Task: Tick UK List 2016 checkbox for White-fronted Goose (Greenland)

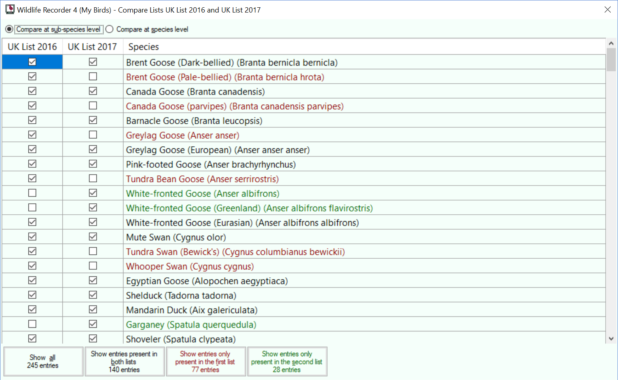Action: point(32,207)
